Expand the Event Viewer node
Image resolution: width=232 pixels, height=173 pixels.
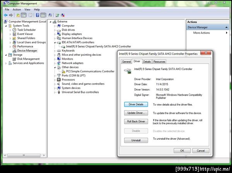point(10,34)
